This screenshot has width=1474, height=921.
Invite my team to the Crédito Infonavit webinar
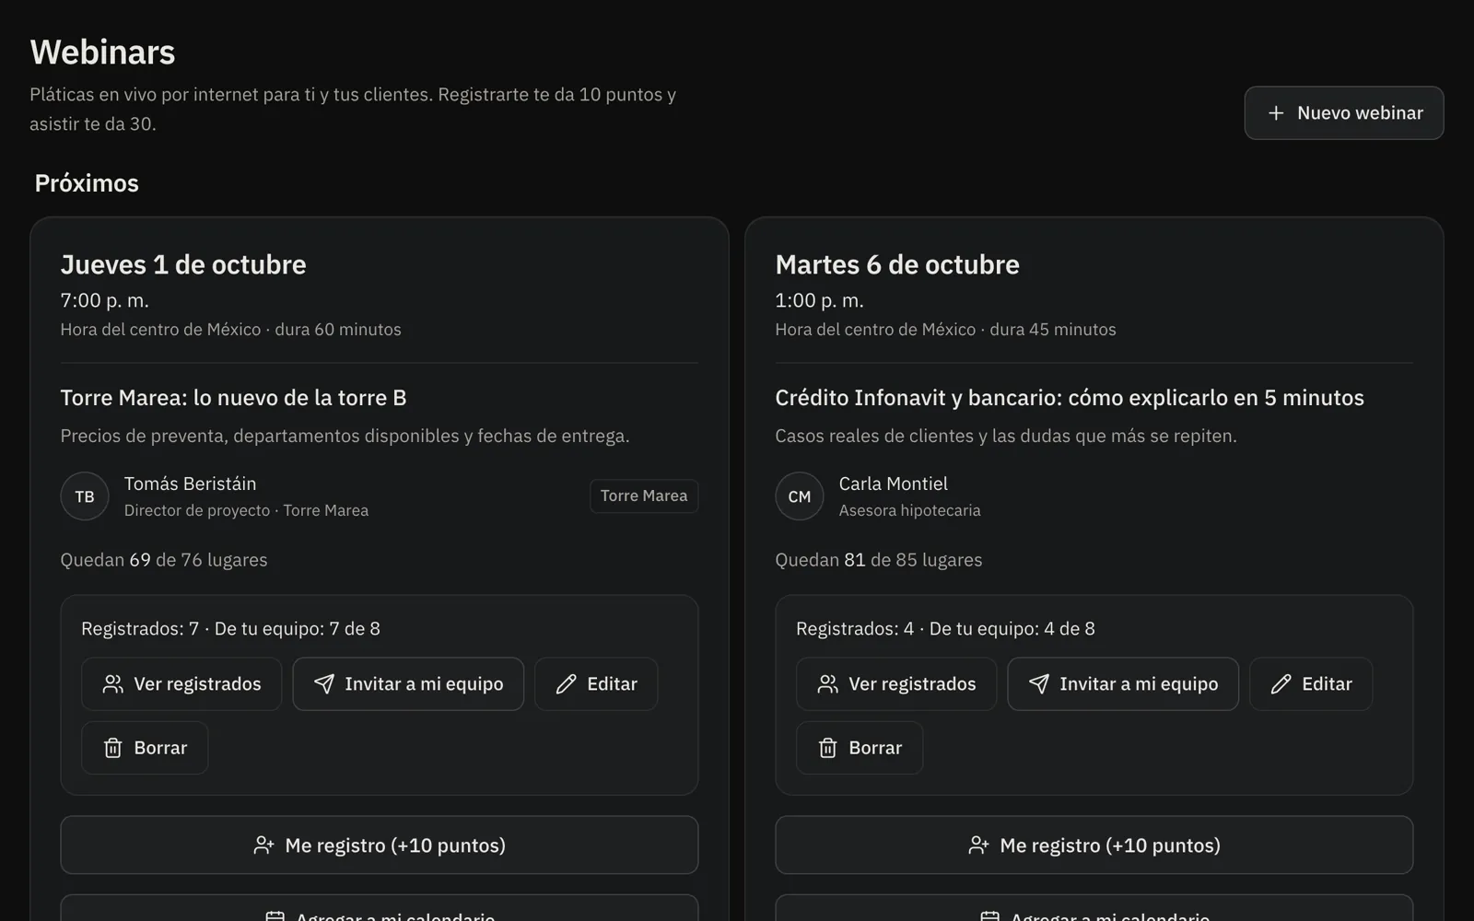[1123, 684]
